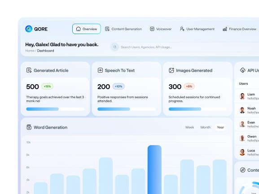Select the user name Noah
The width and height of the screenshot is (259, 194).
tap(251, 108)
